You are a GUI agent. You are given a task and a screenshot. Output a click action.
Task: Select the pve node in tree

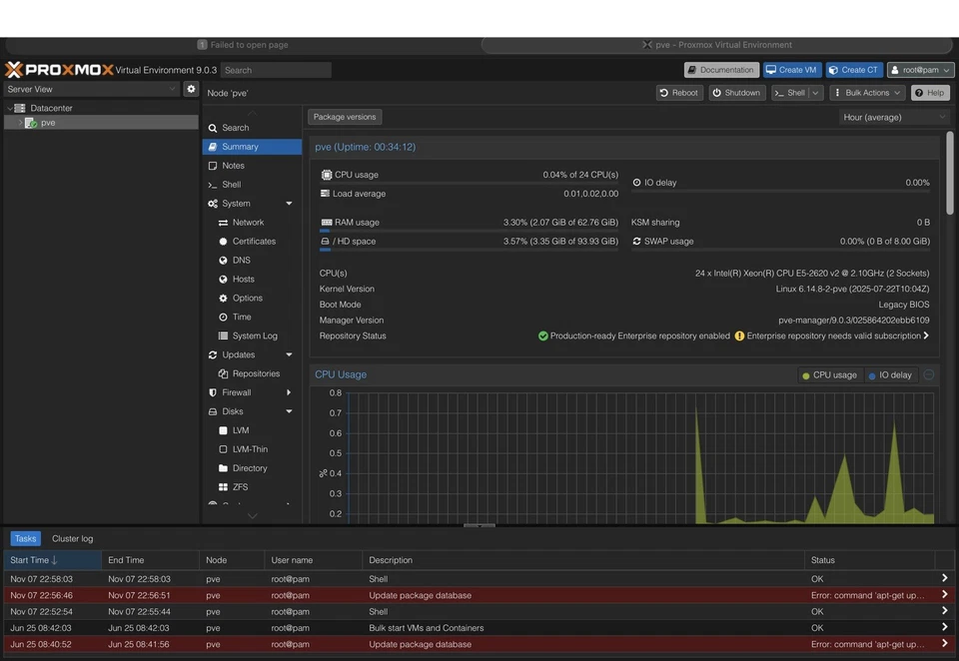48,123
